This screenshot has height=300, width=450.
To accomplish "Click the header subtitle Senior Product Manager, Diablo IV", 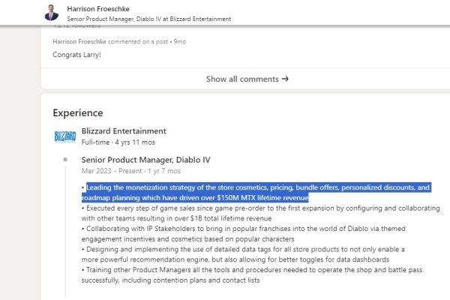I will (149, 19).
